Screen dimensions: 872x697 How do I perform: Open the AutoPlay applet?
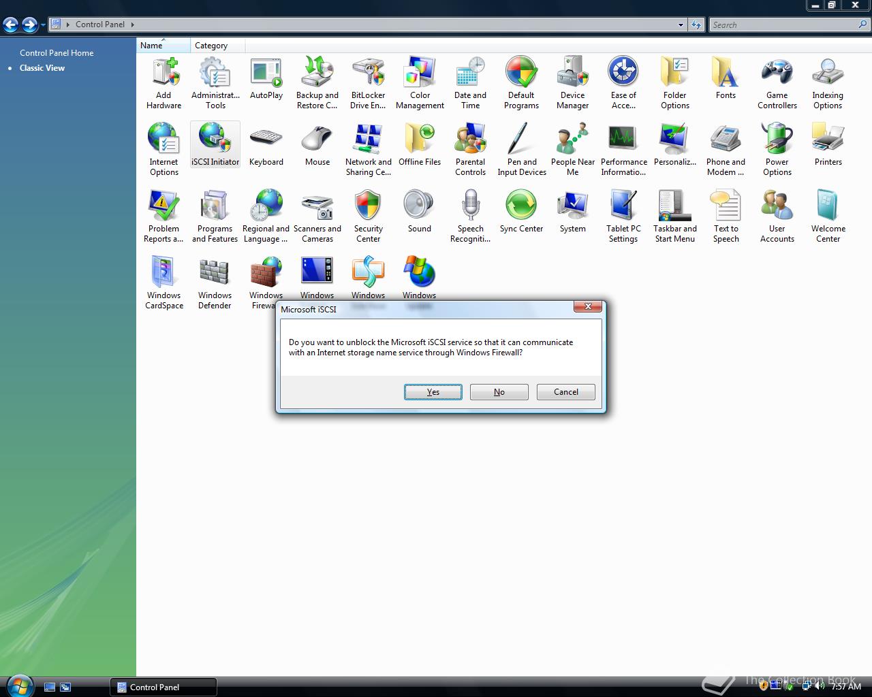[266, 78]
